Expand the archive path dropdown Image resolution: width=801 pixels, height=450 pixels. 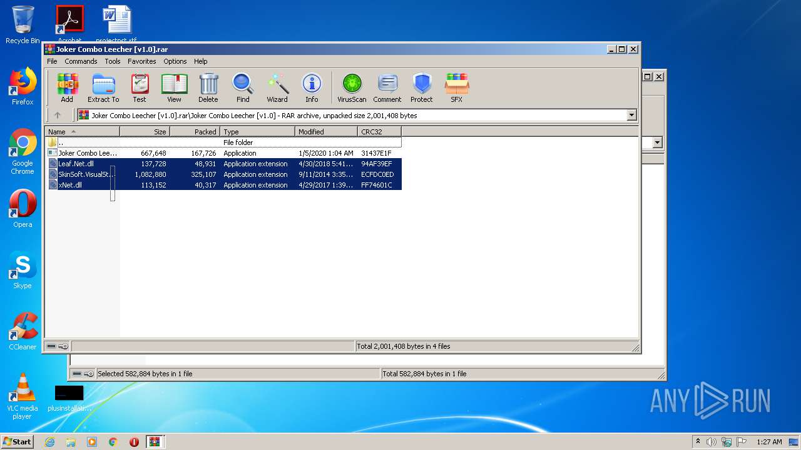[x=631, y=115]
